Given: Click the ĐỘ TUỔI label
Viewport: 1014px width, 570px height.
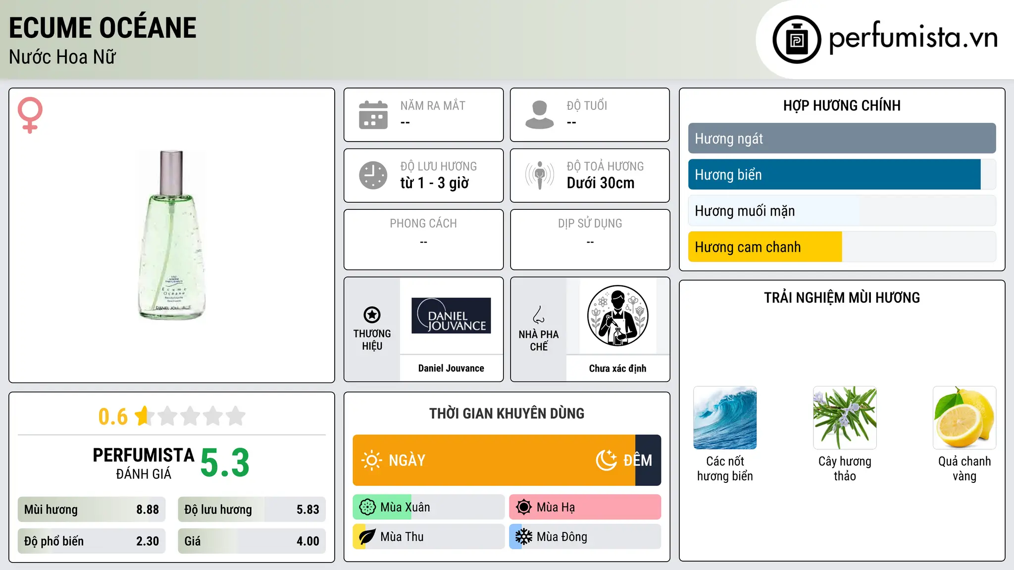Looking at the screenshot, I should [x=587, y=105].
